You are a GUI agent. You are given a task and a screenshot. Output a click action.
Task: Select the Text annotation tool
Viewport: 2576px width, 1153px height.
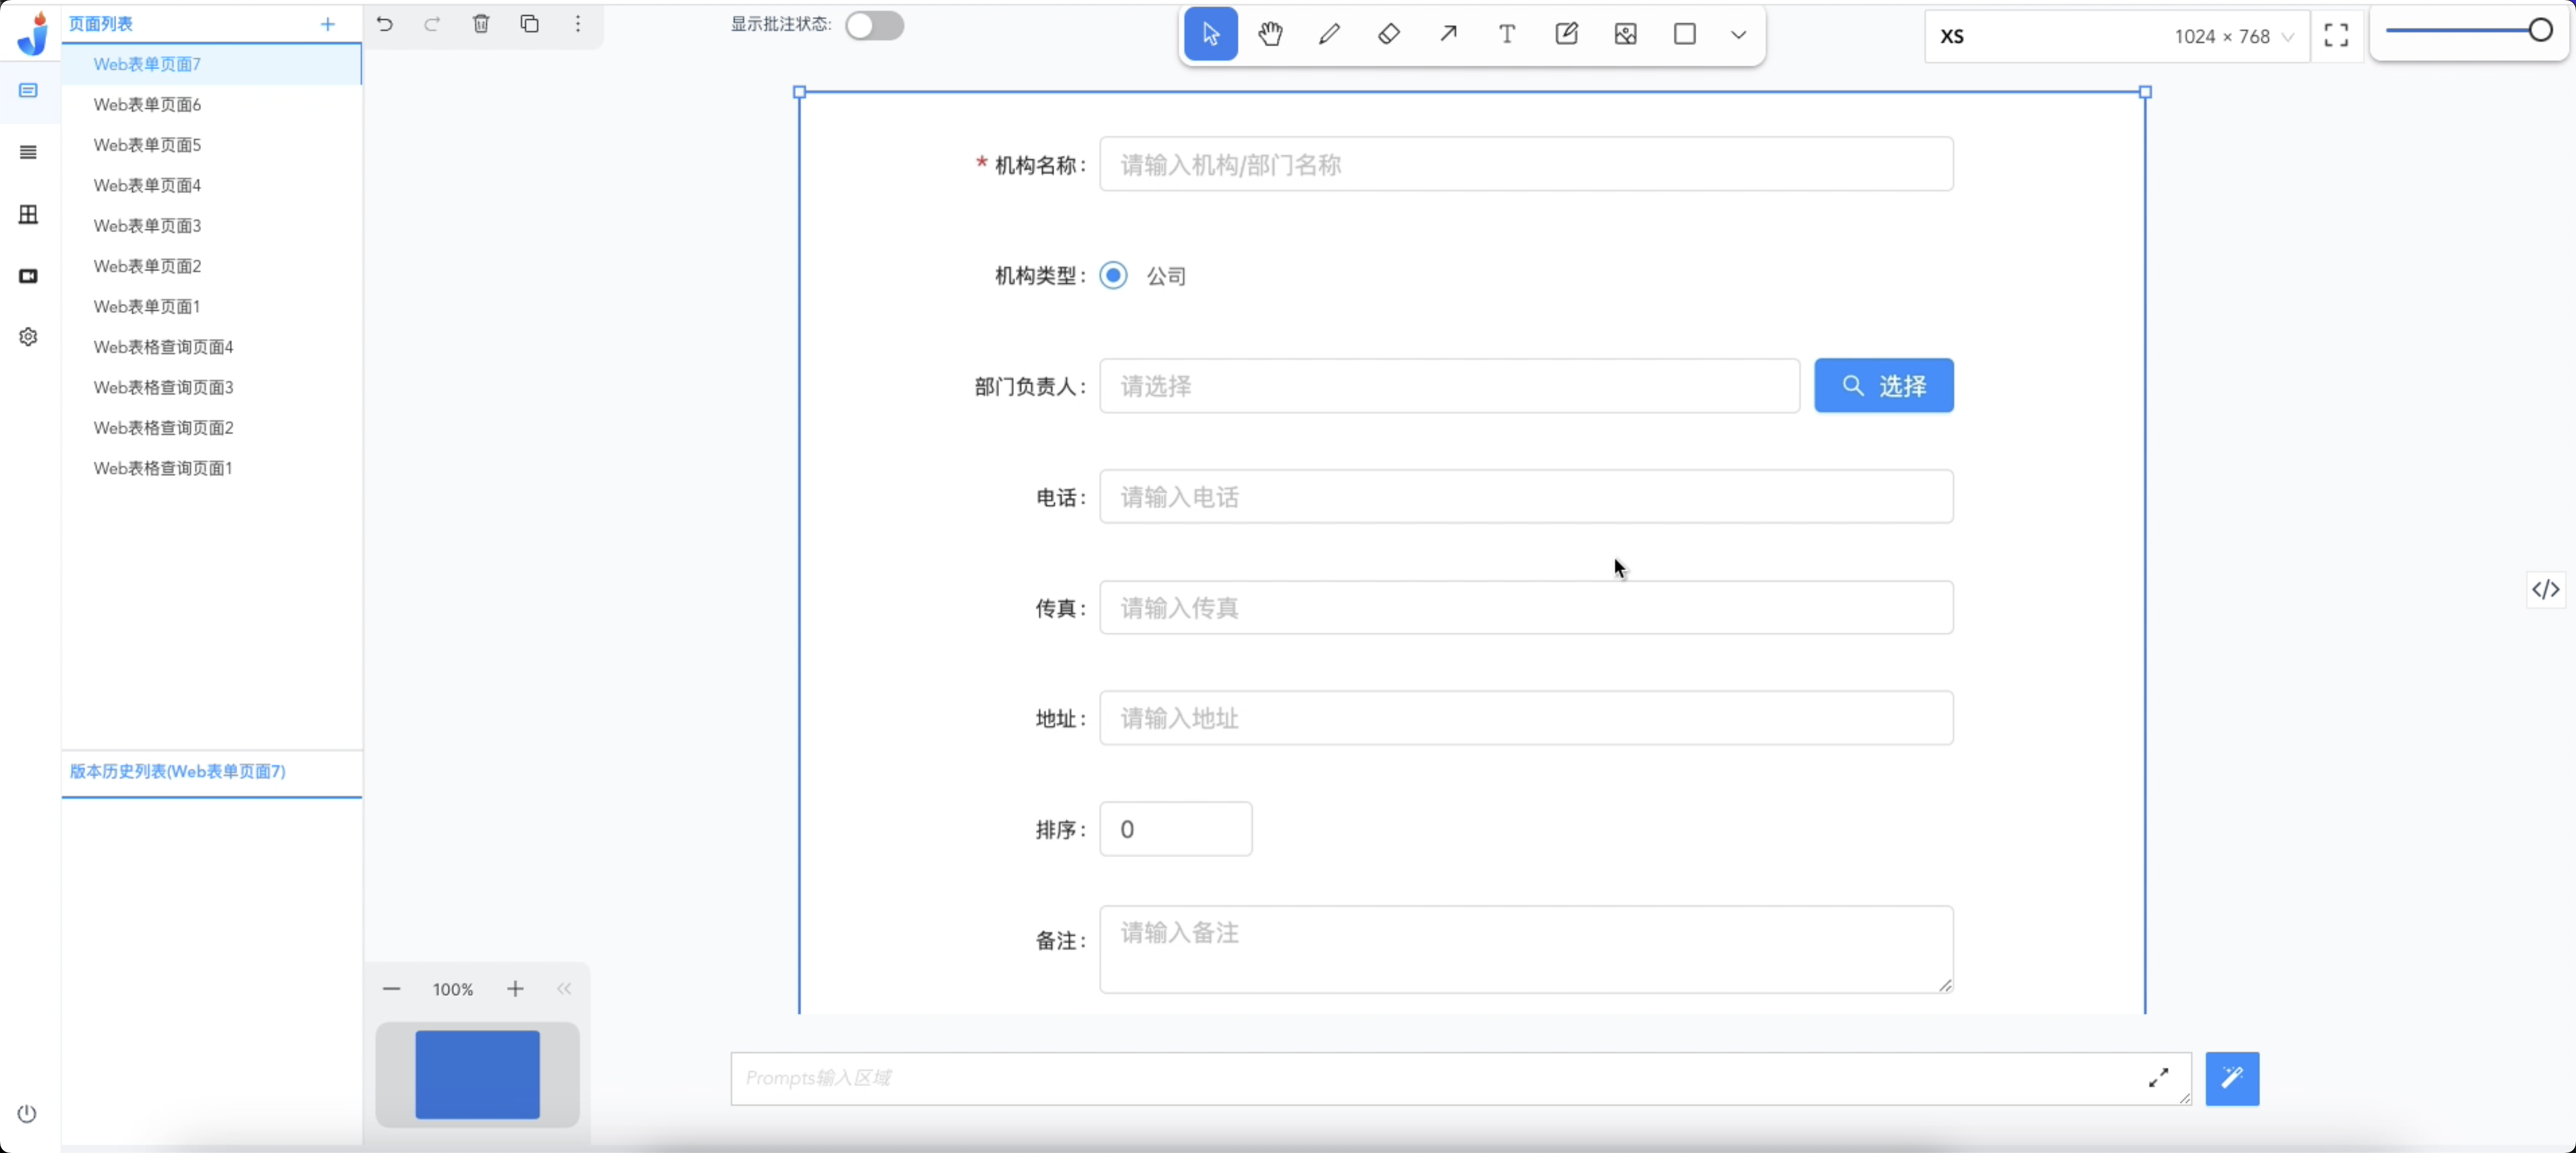pos(1506,33)
